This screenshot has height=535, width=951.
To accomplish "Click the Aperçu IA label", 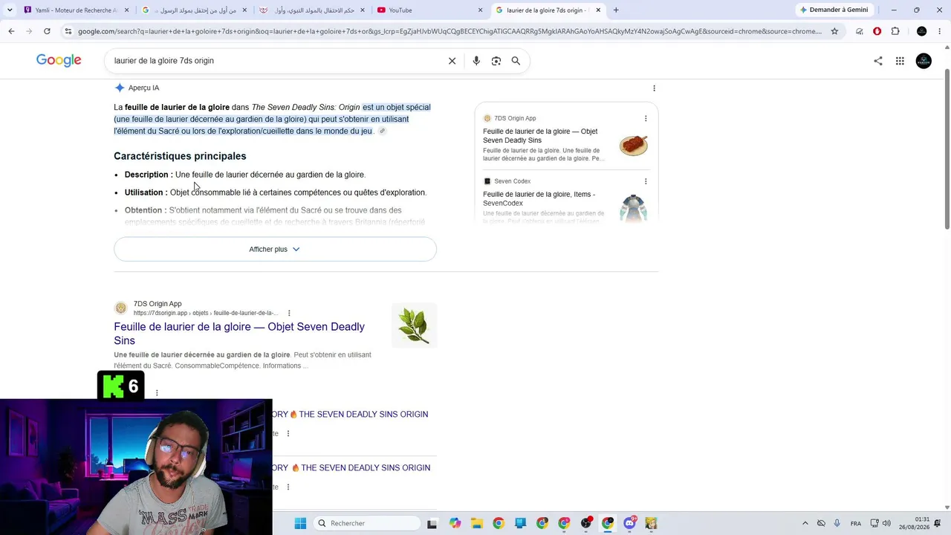I will (x=143, y=88).
